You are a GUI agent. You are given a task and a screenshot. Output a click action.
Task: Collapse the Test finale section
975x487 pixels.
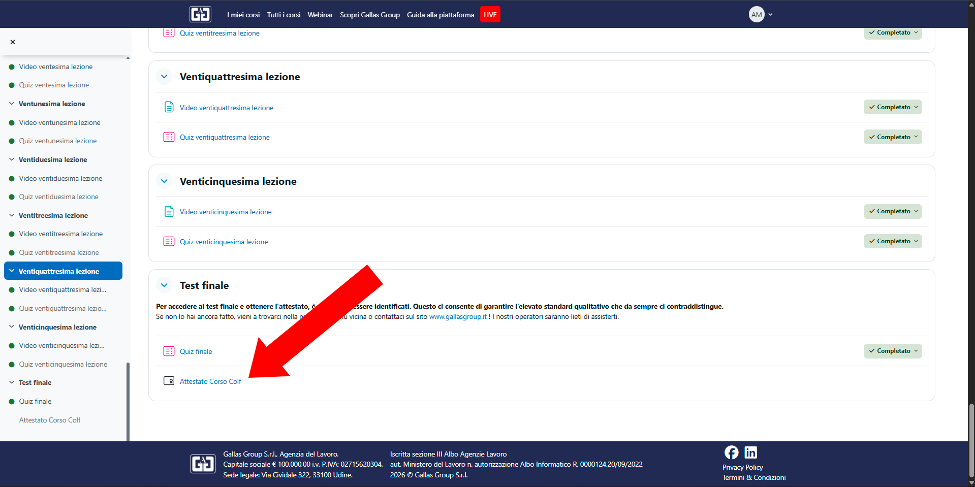(164, 285)
